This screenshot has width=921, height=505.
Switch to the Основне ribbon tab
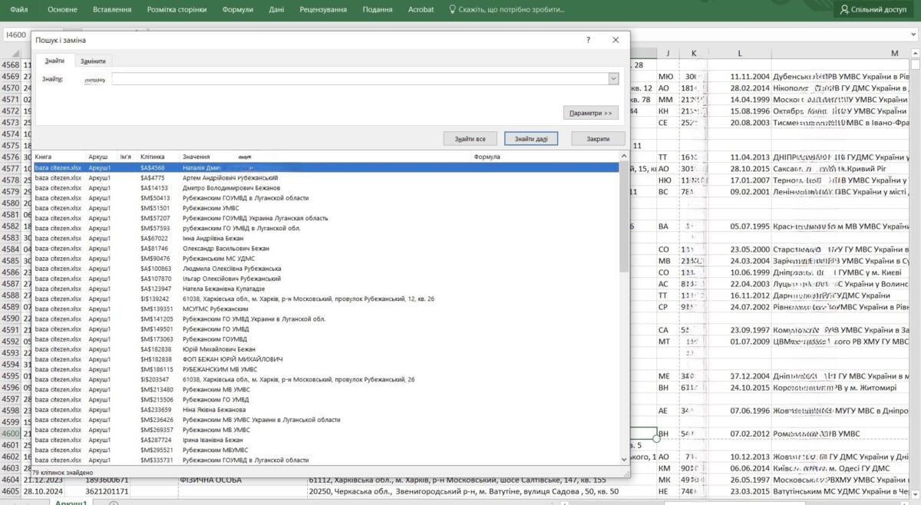point(62,10)
